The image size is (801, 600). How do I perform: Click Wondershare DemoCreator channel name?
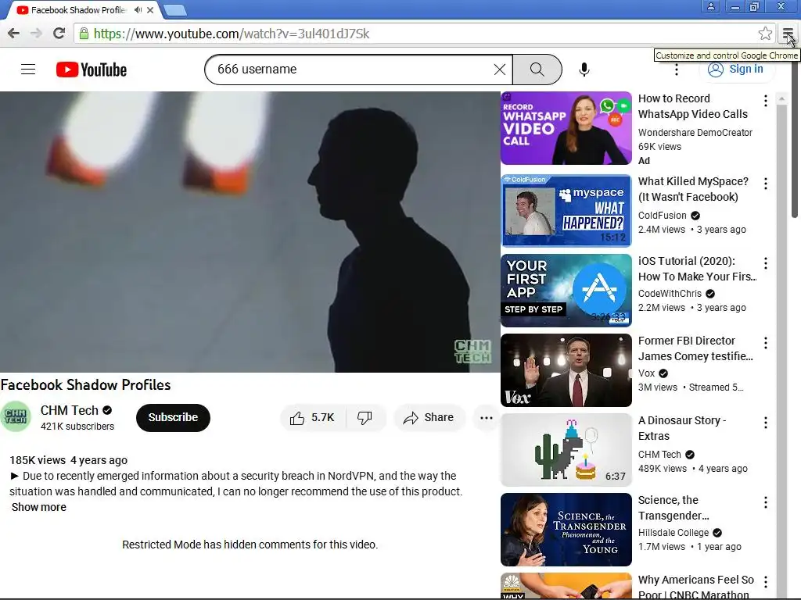click(x=695, y=133)
